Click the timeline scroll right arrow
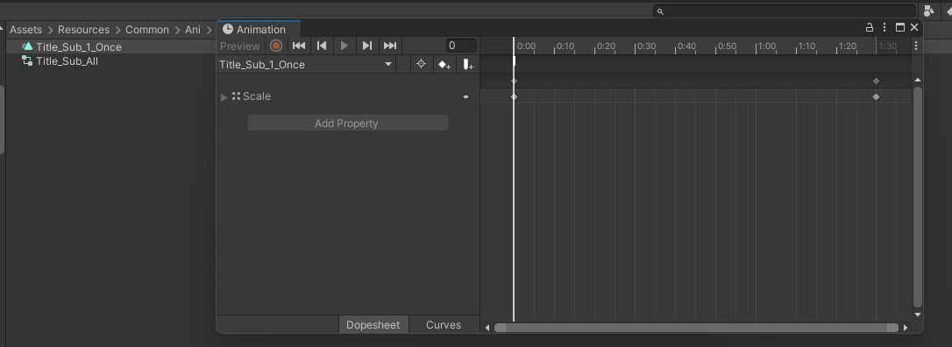Screen dimensions: 952x347 pos(906,328)
